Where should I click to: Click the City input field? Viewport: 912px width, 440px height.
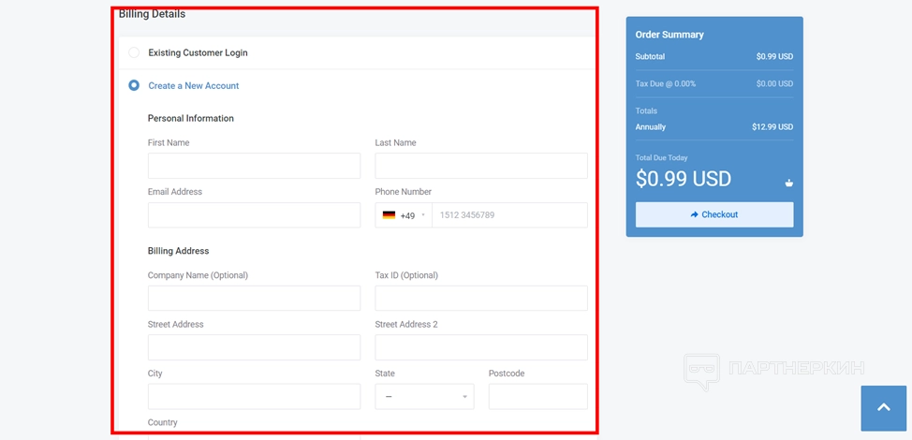[254, 396]
